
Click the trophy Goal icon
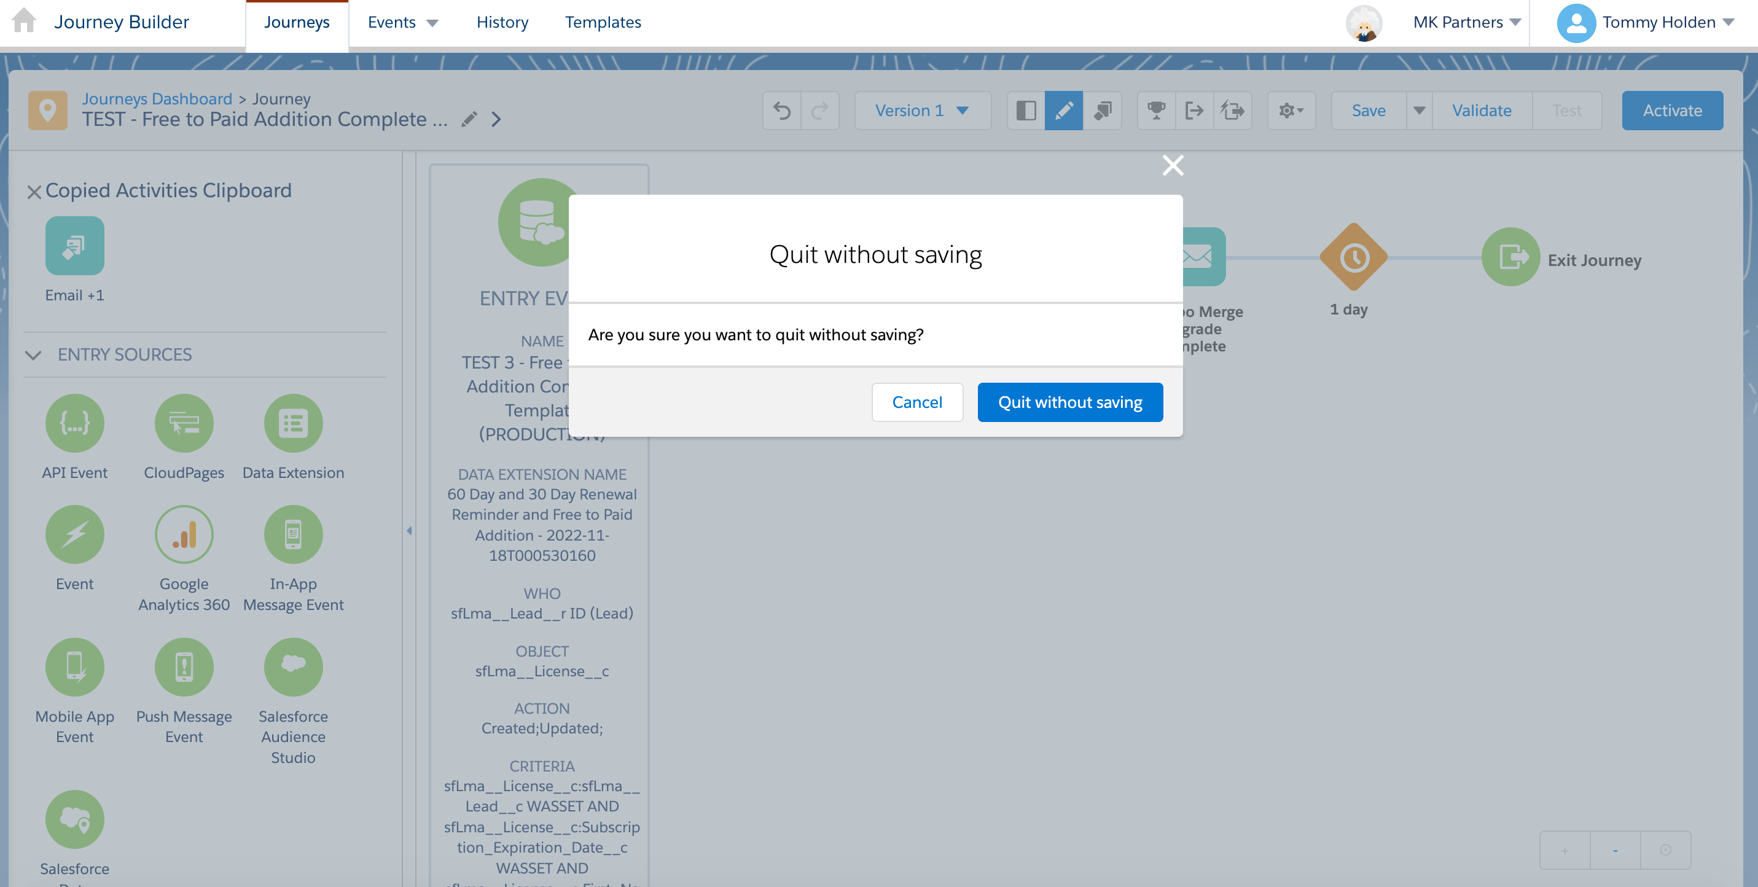point(1156,111)
